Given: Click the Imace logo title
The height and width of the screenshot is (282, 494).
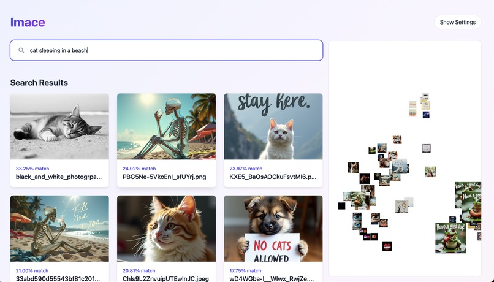Looking at the screenshot, I should [x=28, y=22].
